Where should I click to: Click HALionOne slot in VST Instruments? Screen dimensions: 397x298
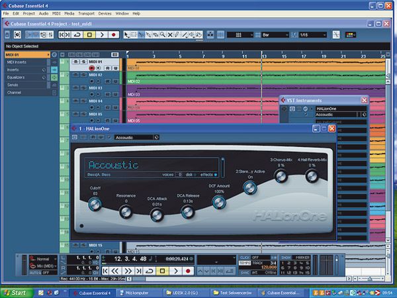click(341, 109)
